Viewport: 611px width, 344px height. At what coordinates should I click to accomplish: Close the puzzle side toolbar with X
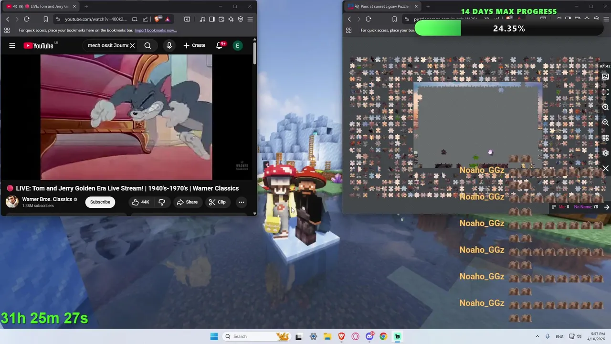click(605, 169)
